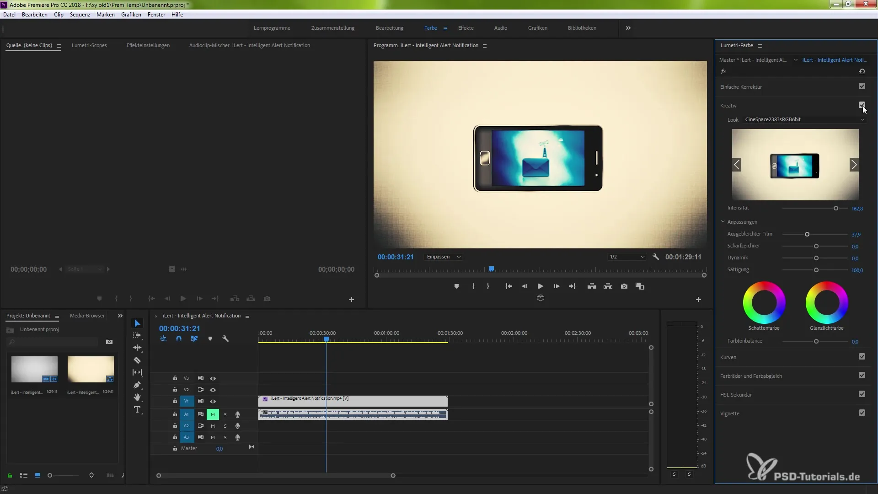Image resolution: width=878 pixels, height=494 pixels.
Task: Play the program monitor
Action: (x=540, y=286)
